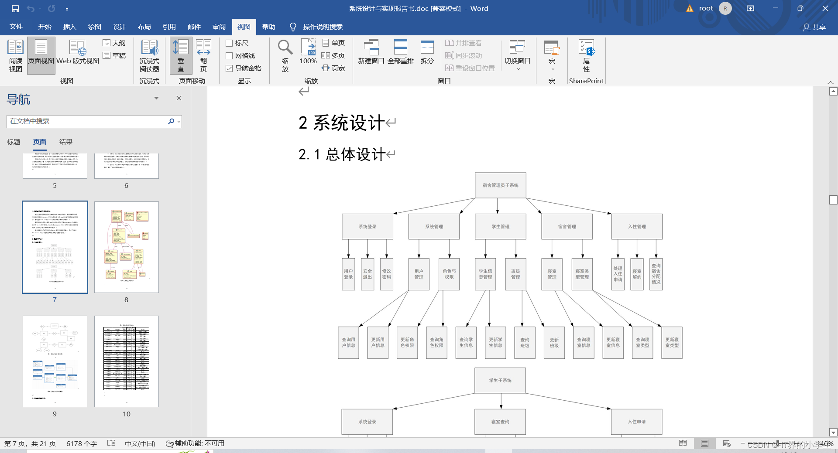Select Web Layout in status bar
Screen dimensions: 838x453
727,443
